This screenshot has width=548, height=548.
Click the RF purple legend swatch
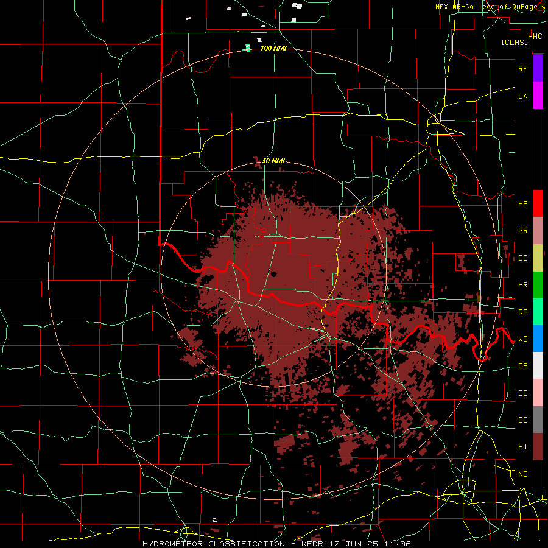[538, 68]
